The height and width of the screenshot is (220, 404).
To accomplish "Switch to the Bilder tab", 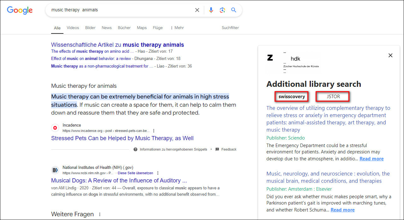I will pos(90,28).
